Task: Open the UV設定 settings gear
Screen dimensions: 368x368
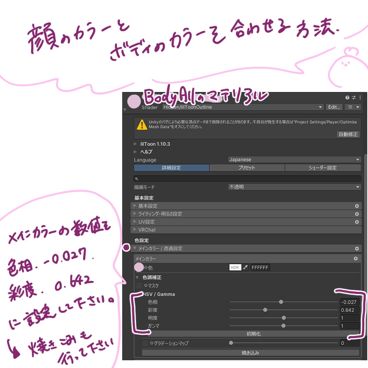Action: click(x=356, y=222)
